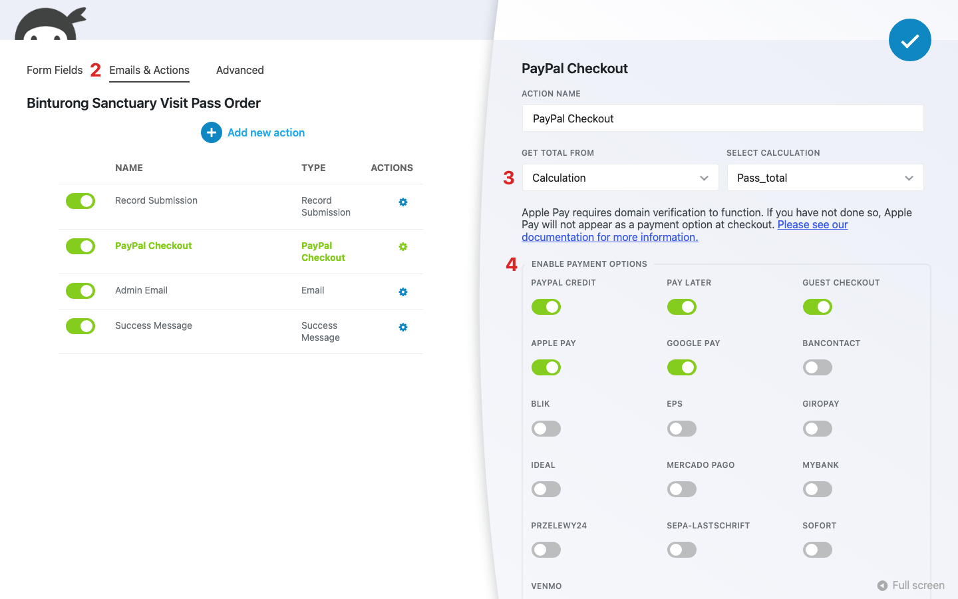Open the Advanced tab
Image resolution: width=958 pixels, height=599 pixels.
[240, 70]
